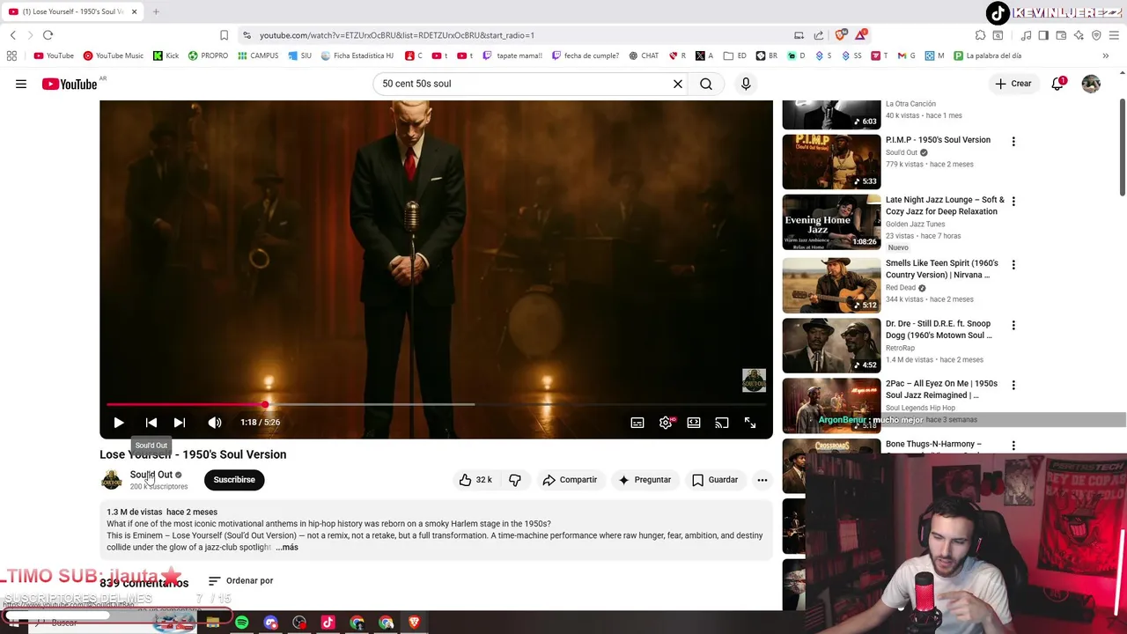The width and height of the screenshot is (1127, 634).
Task: Start voice search with the microphone
Action: [x=746, y=84]
